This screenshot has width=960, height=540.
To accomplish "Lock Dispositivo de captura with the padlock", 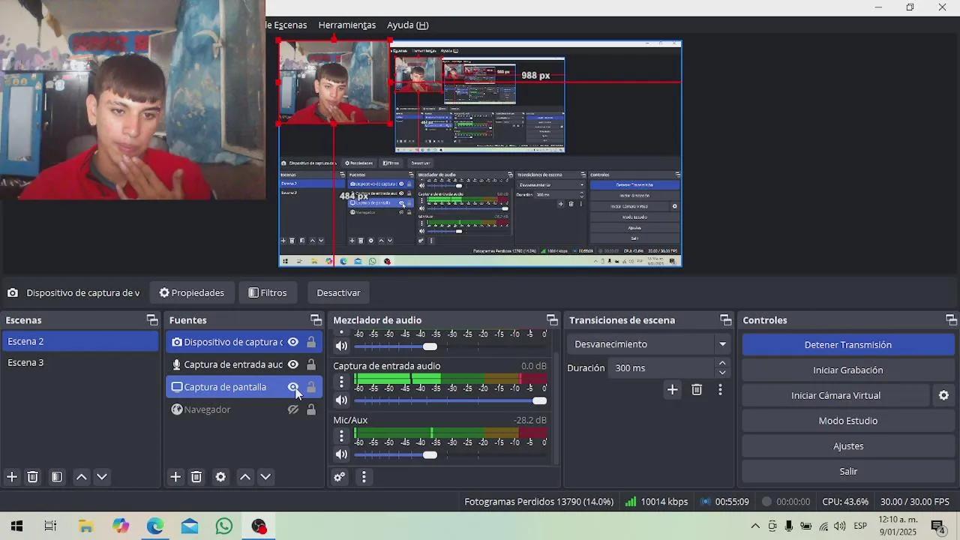I will [311, 341].
